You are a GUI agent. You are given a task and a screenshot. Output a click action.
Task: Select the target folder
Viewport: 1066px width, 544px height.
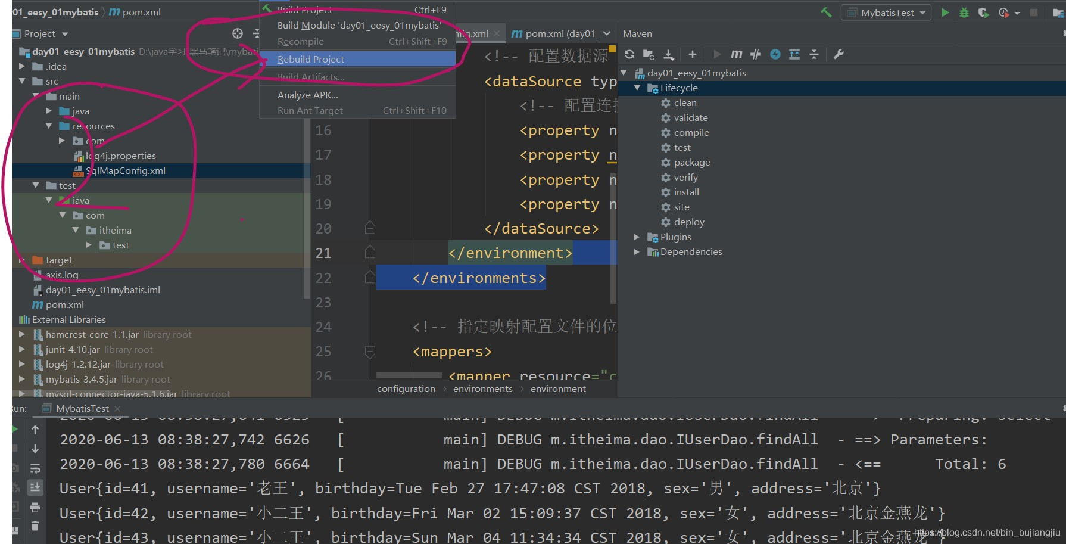59,260
